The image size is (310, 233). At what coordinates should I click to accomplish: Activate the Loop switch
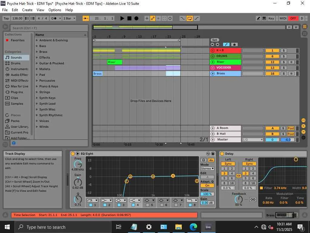point(190,19)
